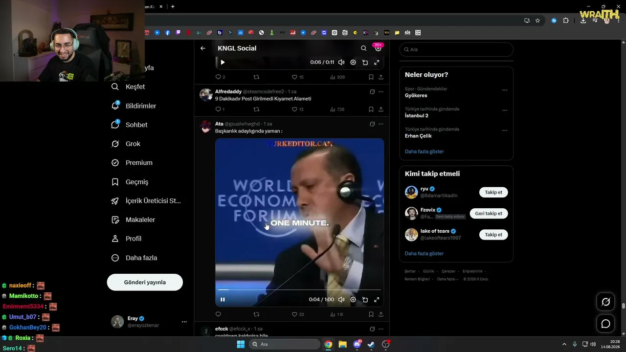Go to the Premium page
The height and width of the screenshot is (352, 626).
point(132,163)
